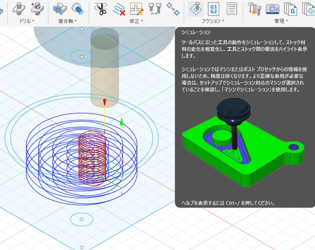Click the move entry positions icon
Image resolution: width=315 pixels, height=250 pixels.
(x=173, y=9)
